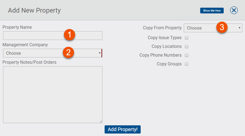Viewport: 245px width, 136px height.
Task: Select the Management Company label text
Action: pos(25,45)
